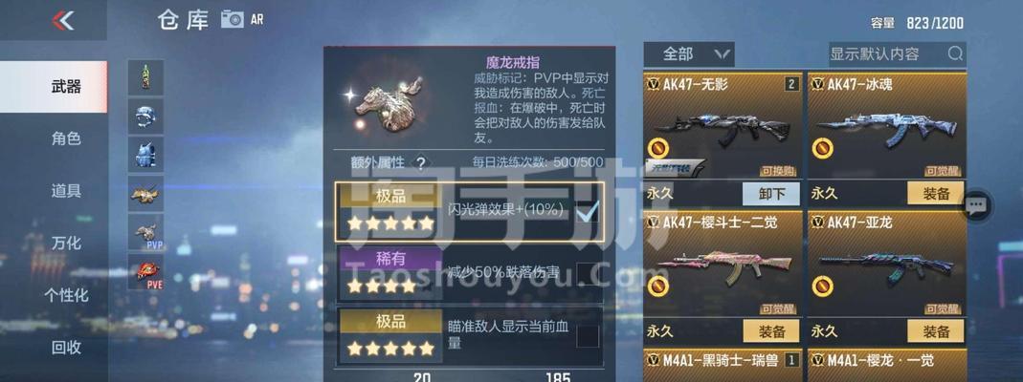Open the 道具 sidebar tab
The height and width of the screenshot is (382, 1023).
pos(66,191)
